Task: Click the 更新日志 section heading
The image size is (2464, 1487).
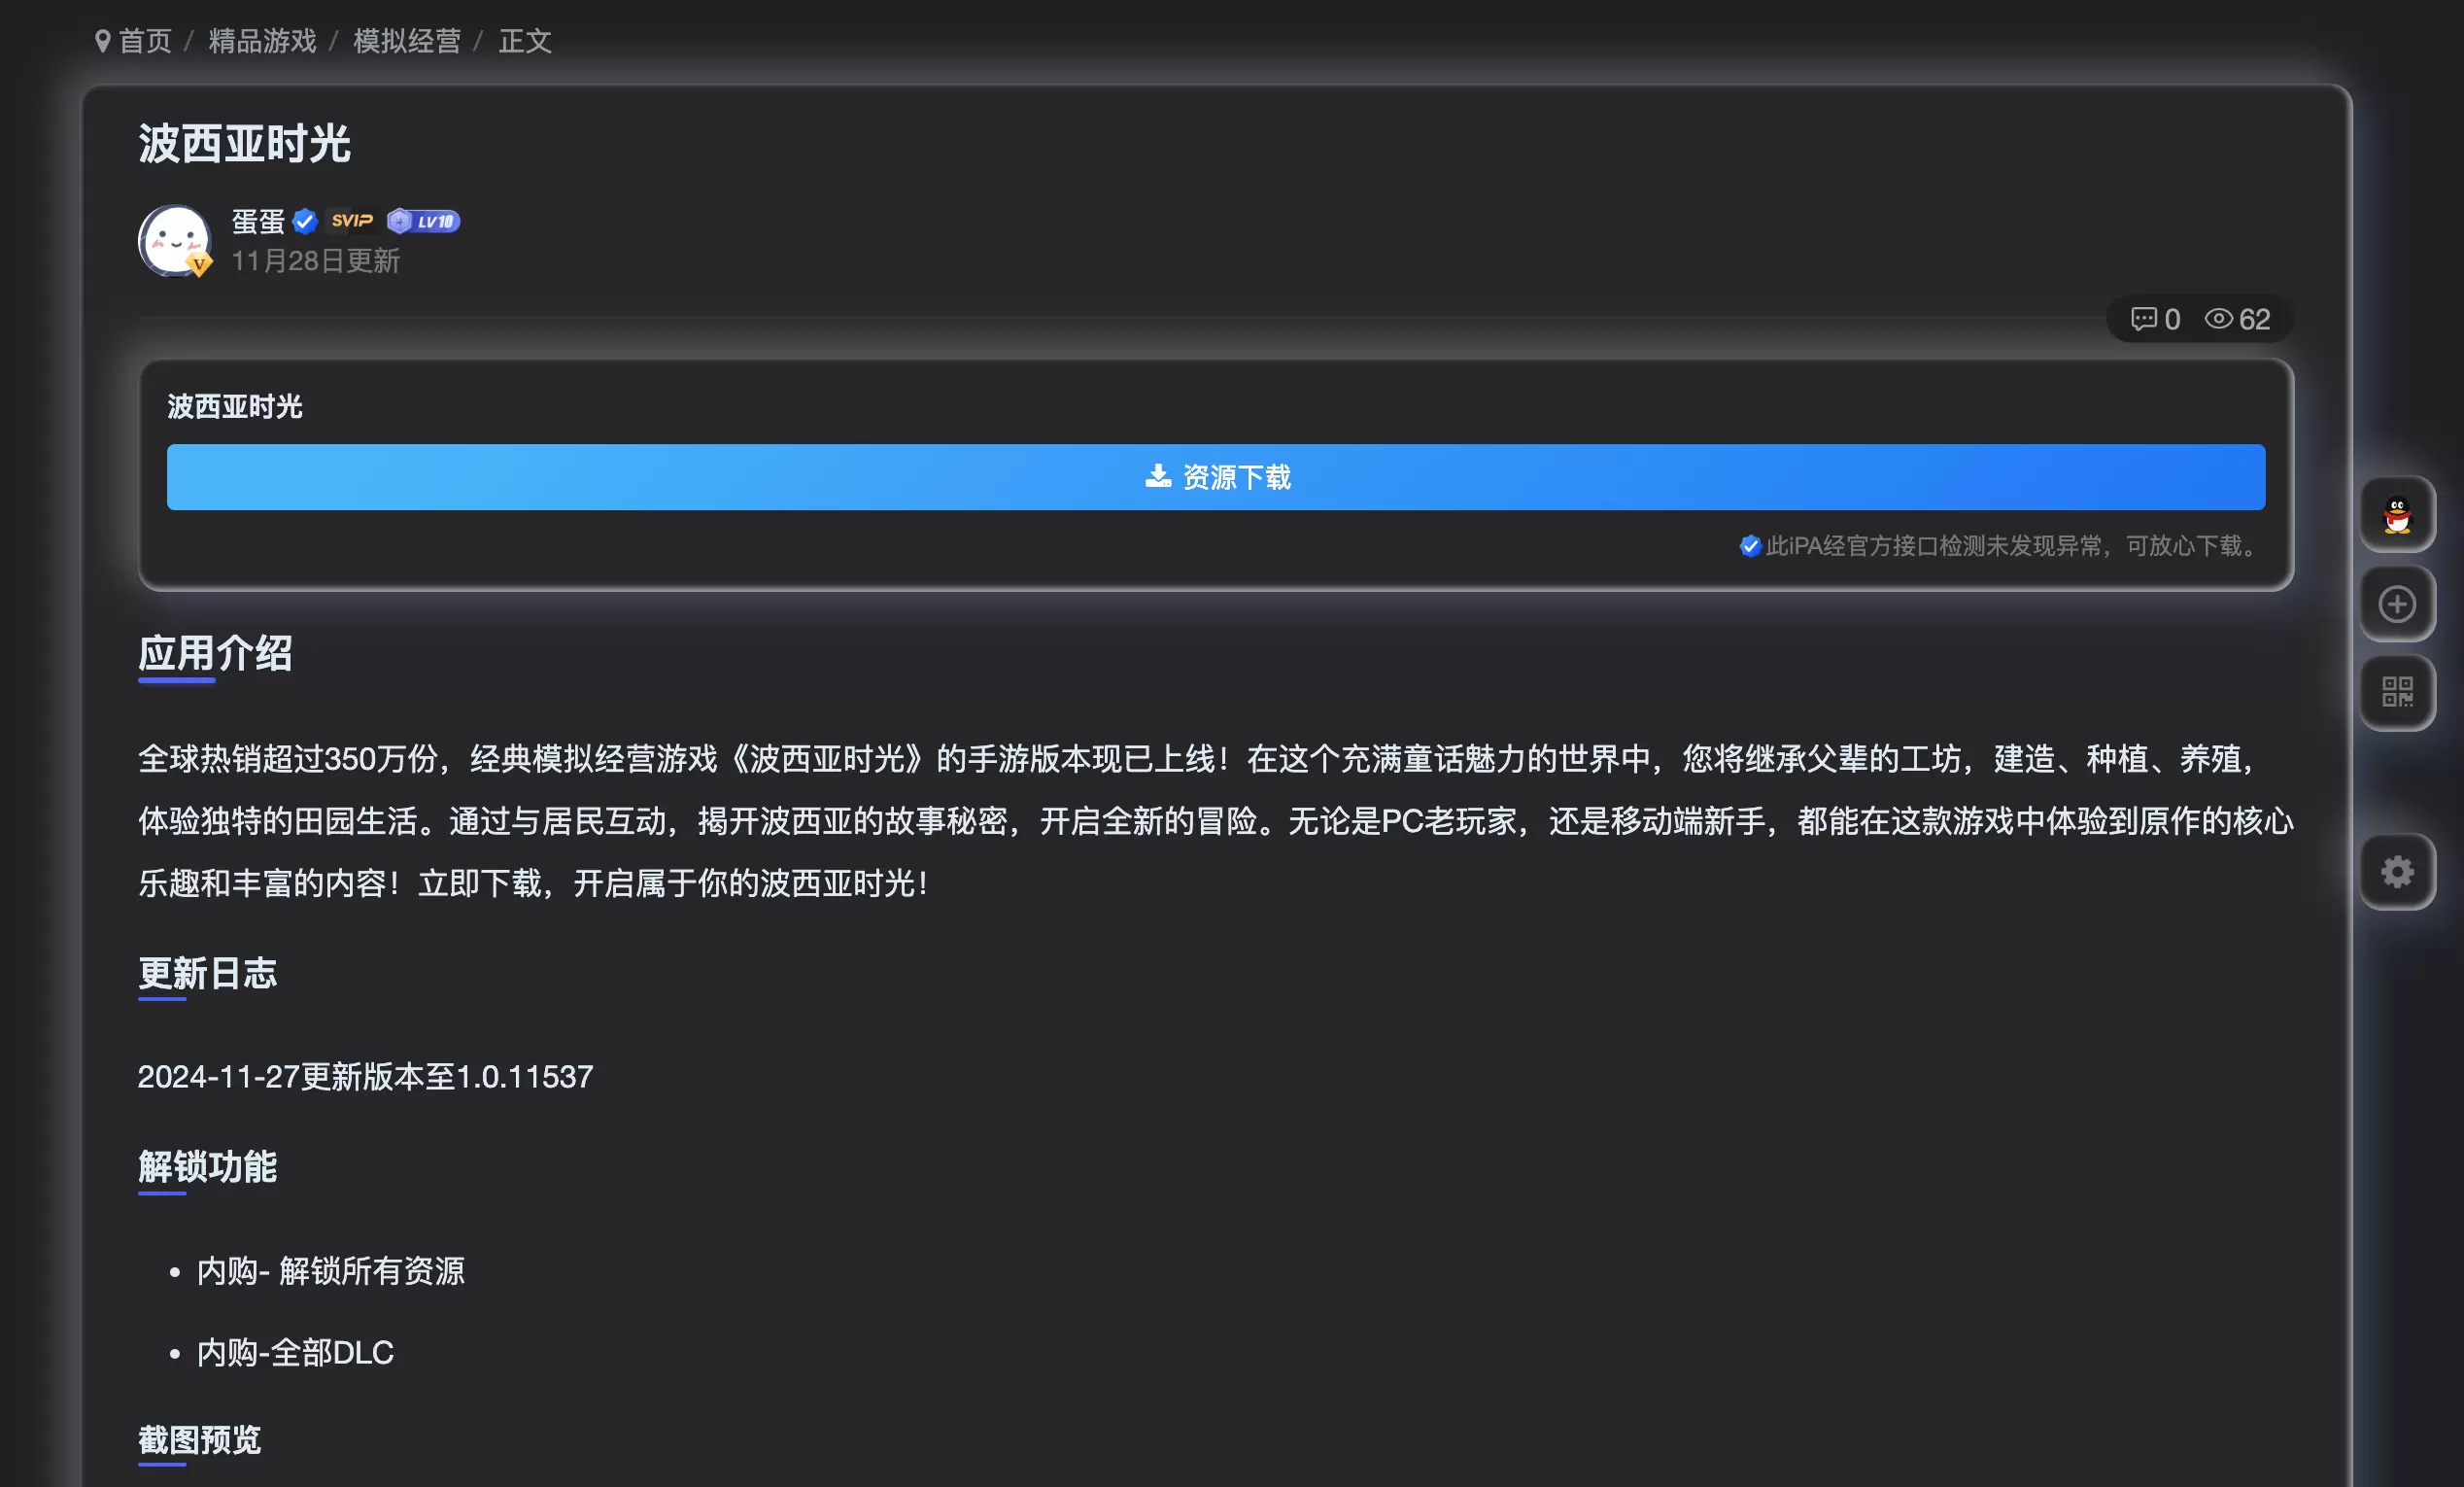Action: pyautogui.click(x=207, y=973)
